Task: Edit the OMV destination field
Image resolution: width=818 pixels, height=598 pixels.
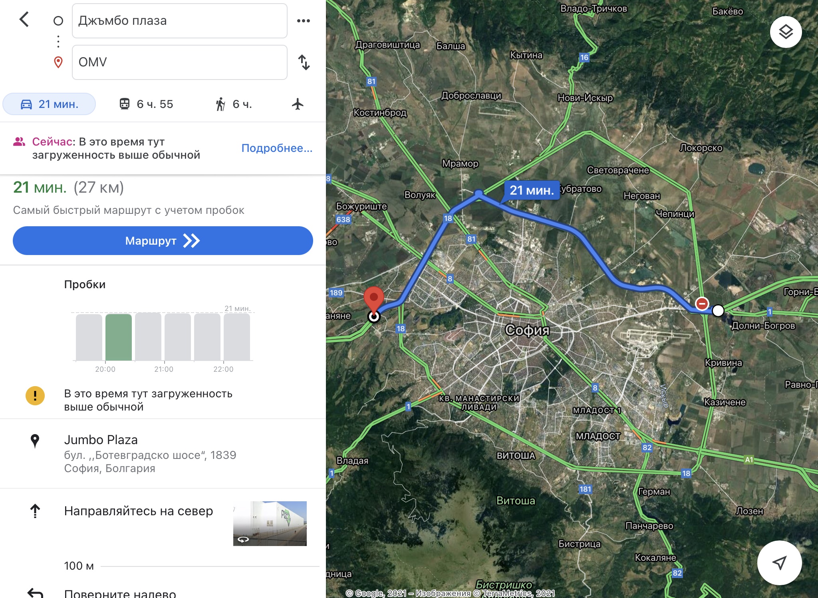Action: (179, 62)
